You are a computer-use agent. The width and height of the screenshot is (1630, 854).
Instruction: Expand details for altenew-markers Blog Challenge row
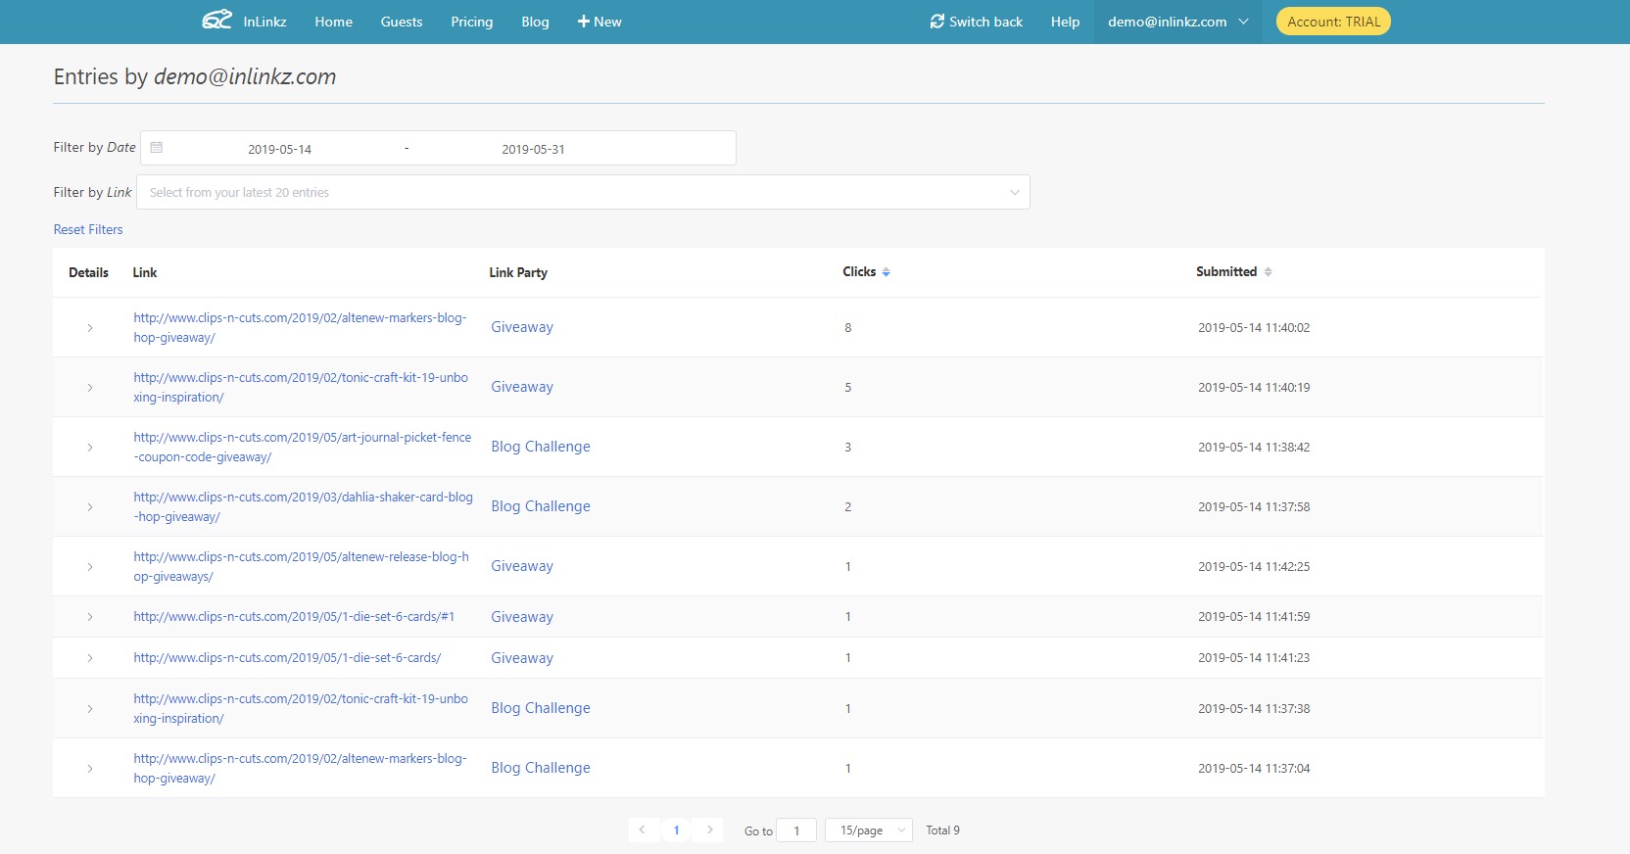tap(90, 769)
